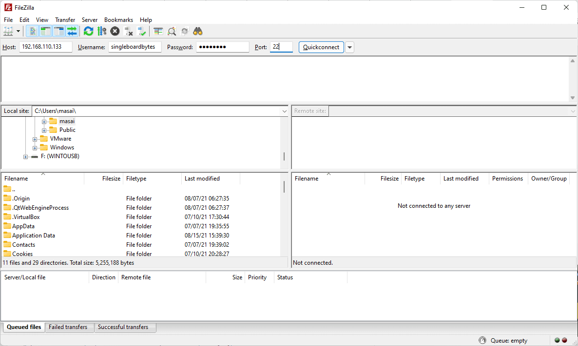Click the queue status icon in status bar
This screenshot has height=346, width=578.
pos(482,340)
